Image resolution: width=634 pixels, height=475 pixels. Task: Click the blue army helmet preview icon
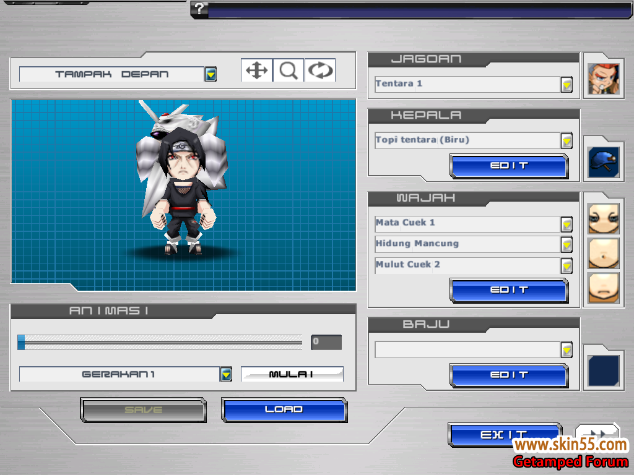(x=603, y=162)
